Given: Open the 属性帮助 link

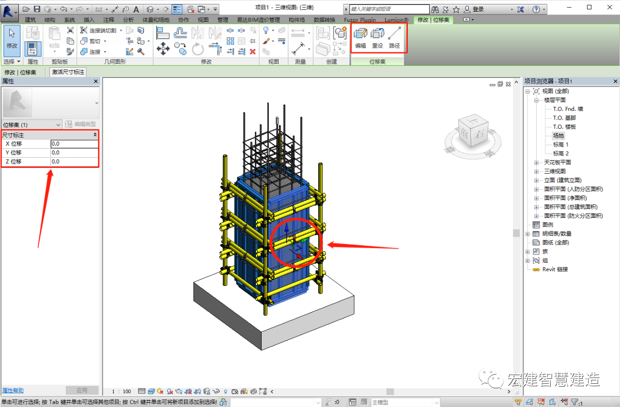Looking at the screenshot, I should 13,391.
